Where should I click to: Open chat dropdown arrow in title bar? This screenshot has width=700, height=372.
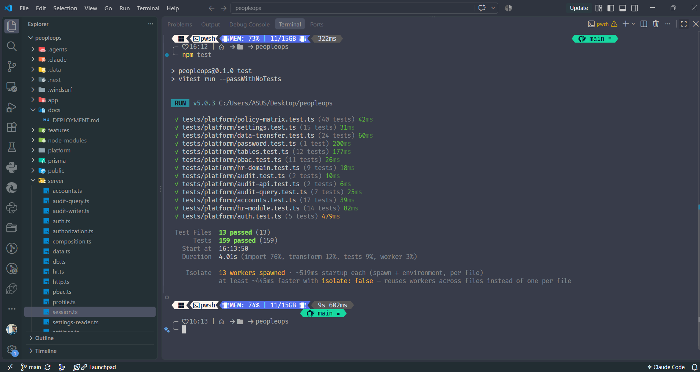click(493, 8)
